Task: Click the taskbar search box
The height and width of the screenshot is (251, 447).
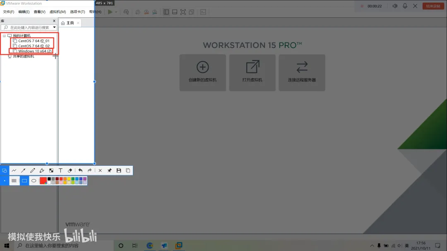Action: click(64, 245)
